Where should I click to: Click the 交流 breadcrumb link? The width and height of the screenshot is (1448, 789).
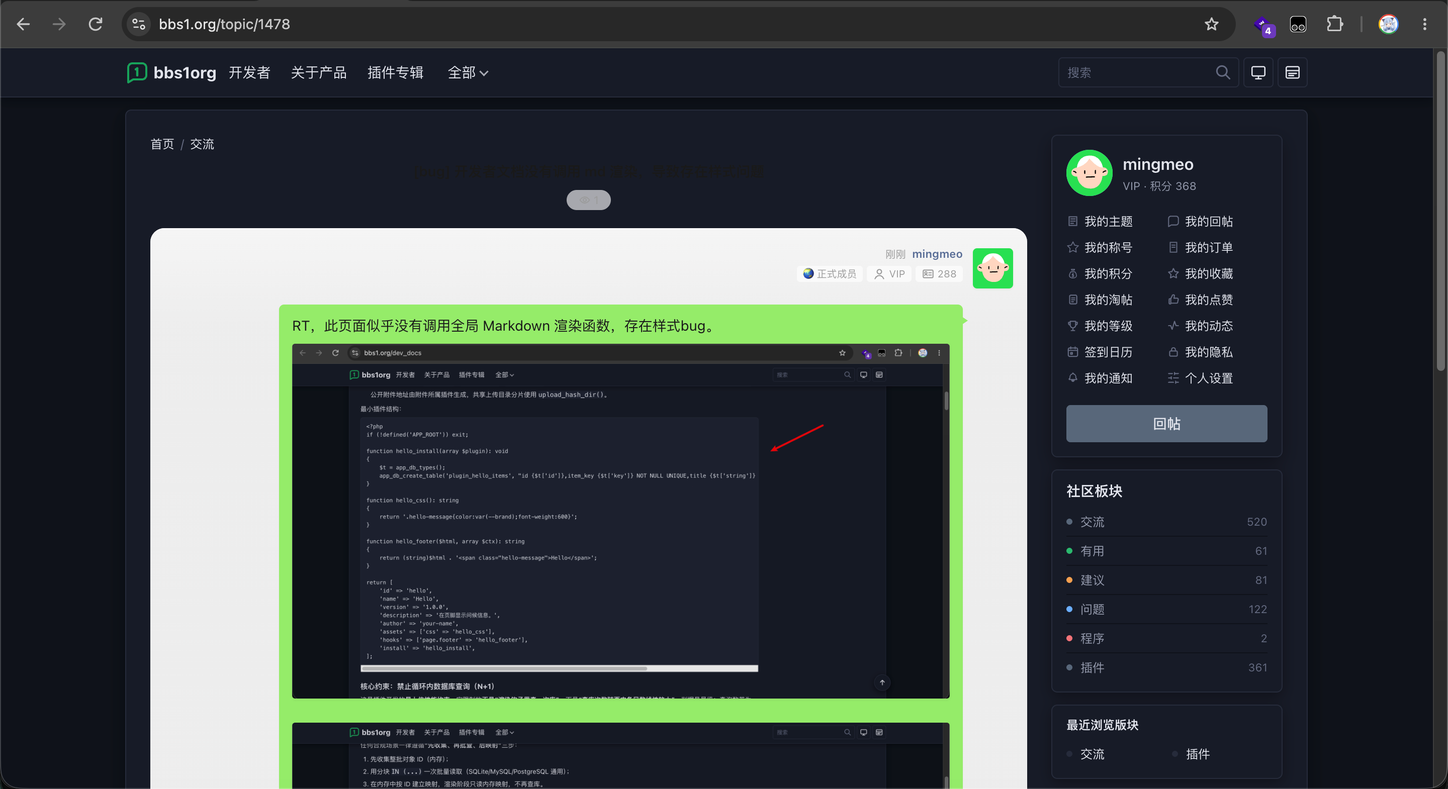pyautogui.click(x=202, y=144)
